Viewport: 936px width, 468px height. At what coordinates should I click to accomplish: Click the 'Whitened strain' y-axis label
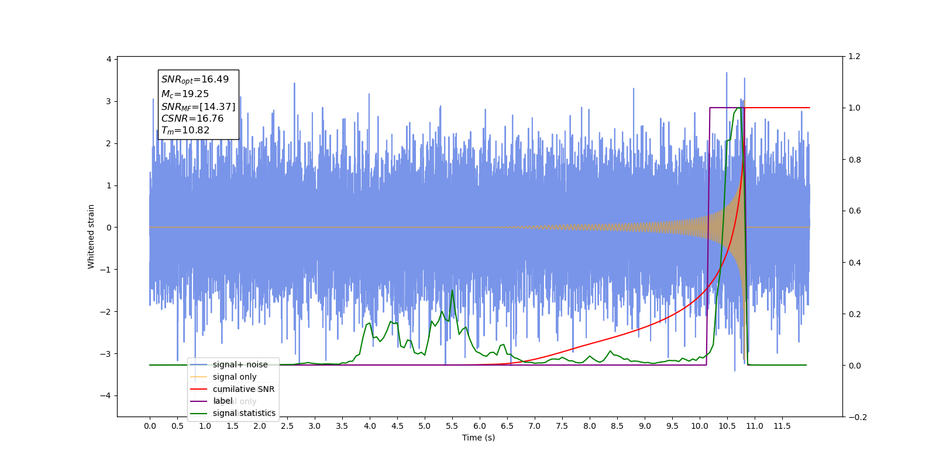pyautogui.click(x=91, y=236)
